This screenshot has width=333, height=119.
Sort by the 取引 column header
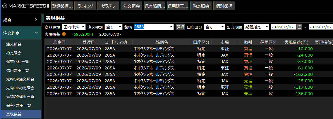click(248, 42)
